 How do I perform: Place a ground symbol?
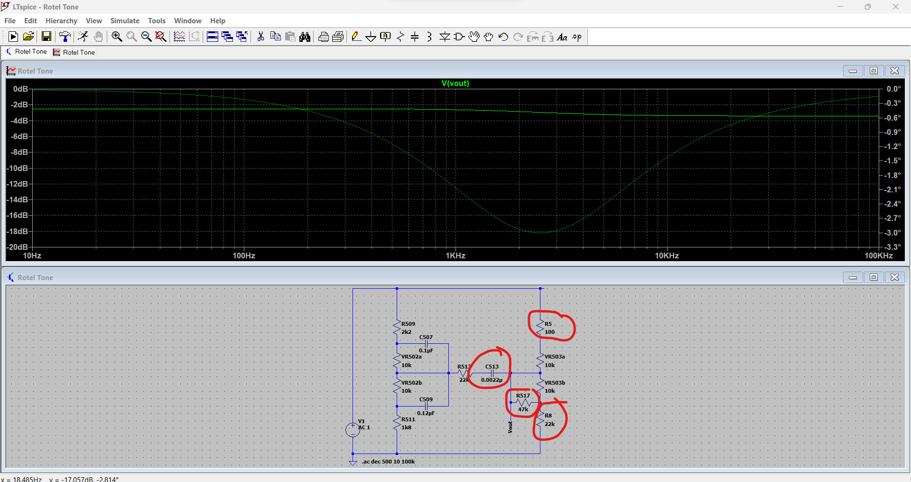(371, 37)
